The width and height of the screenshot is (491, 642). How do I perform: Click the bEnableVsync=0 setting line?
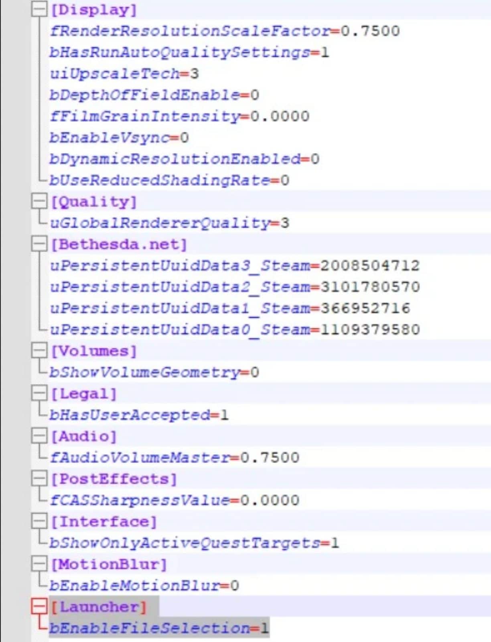[x=119, y=138]
